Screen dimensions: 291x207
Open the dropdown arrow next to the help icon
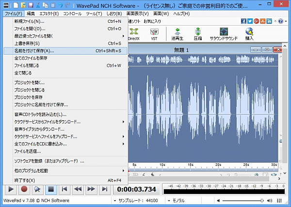point(286,21)
